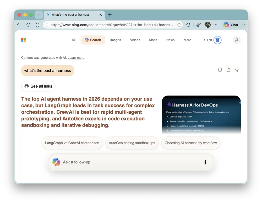Maximize the window with the green button
262x203 pixels.
tap(31, 15)
